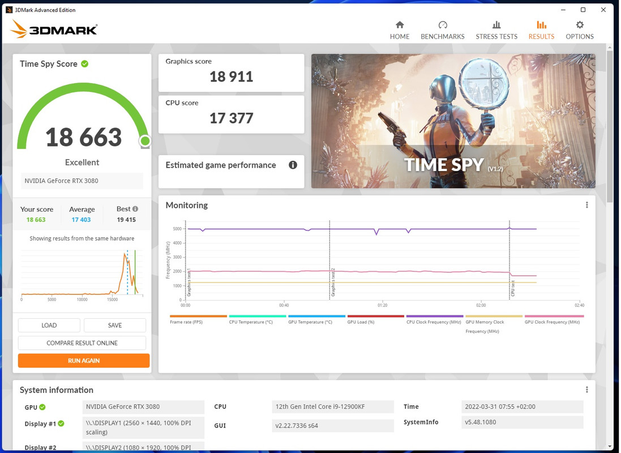The height and width of the screenshot is (453, 621).
Task: Click the SAVE button
Action: pyautogui.click(x=115, y=326)
